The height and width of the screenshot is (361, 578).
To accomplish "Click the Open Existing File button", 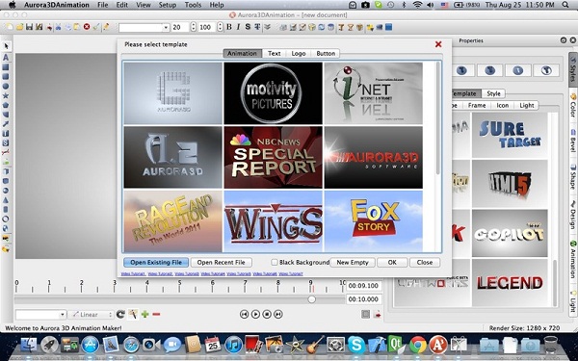I will pos(156,262).
